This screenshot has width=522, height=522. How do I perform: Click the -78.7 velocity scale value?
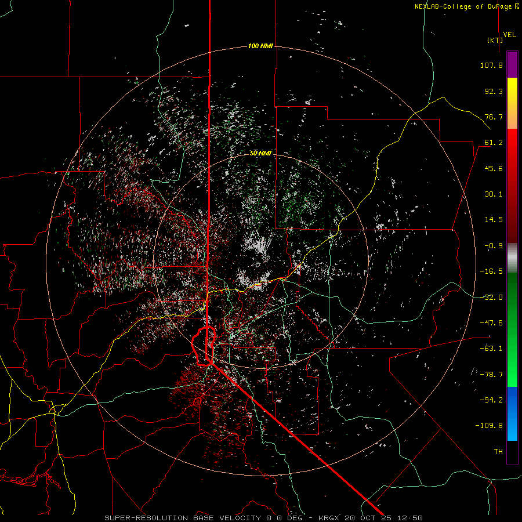pos(491,375)
